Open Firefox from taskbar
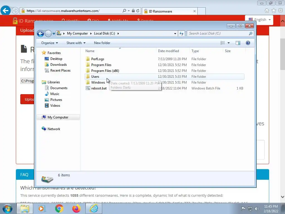The height and width of the screenshot is (214, 285). coord(77,208)
